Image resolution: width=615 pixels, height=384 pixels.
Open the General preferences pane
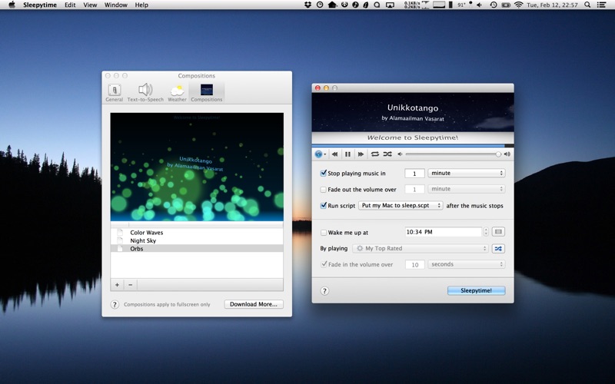pyautogui.click(x=115, y=92)
